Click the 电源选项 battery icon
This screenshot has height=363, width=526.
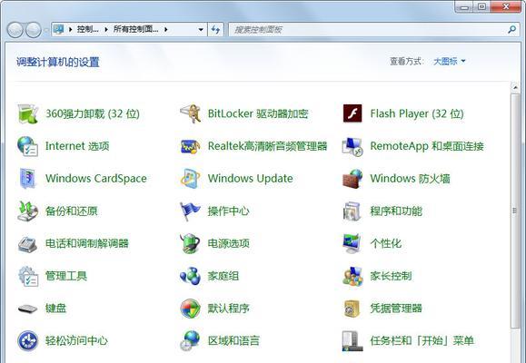[190, 243]
